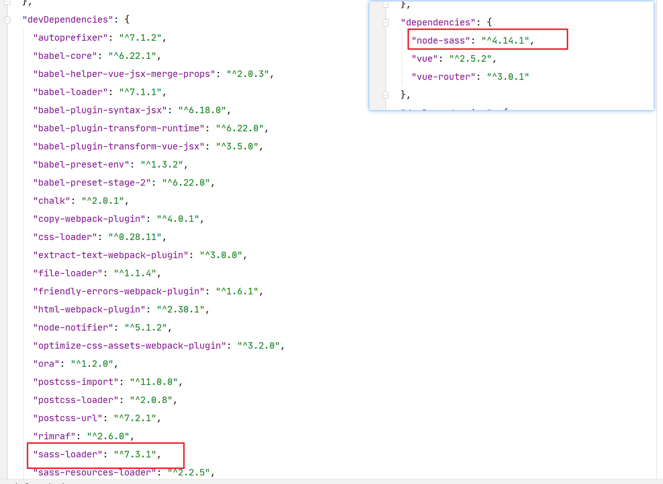Screen dimensions: 663x484
Task: Click the "devDependencies" key text
Action: 68,20
